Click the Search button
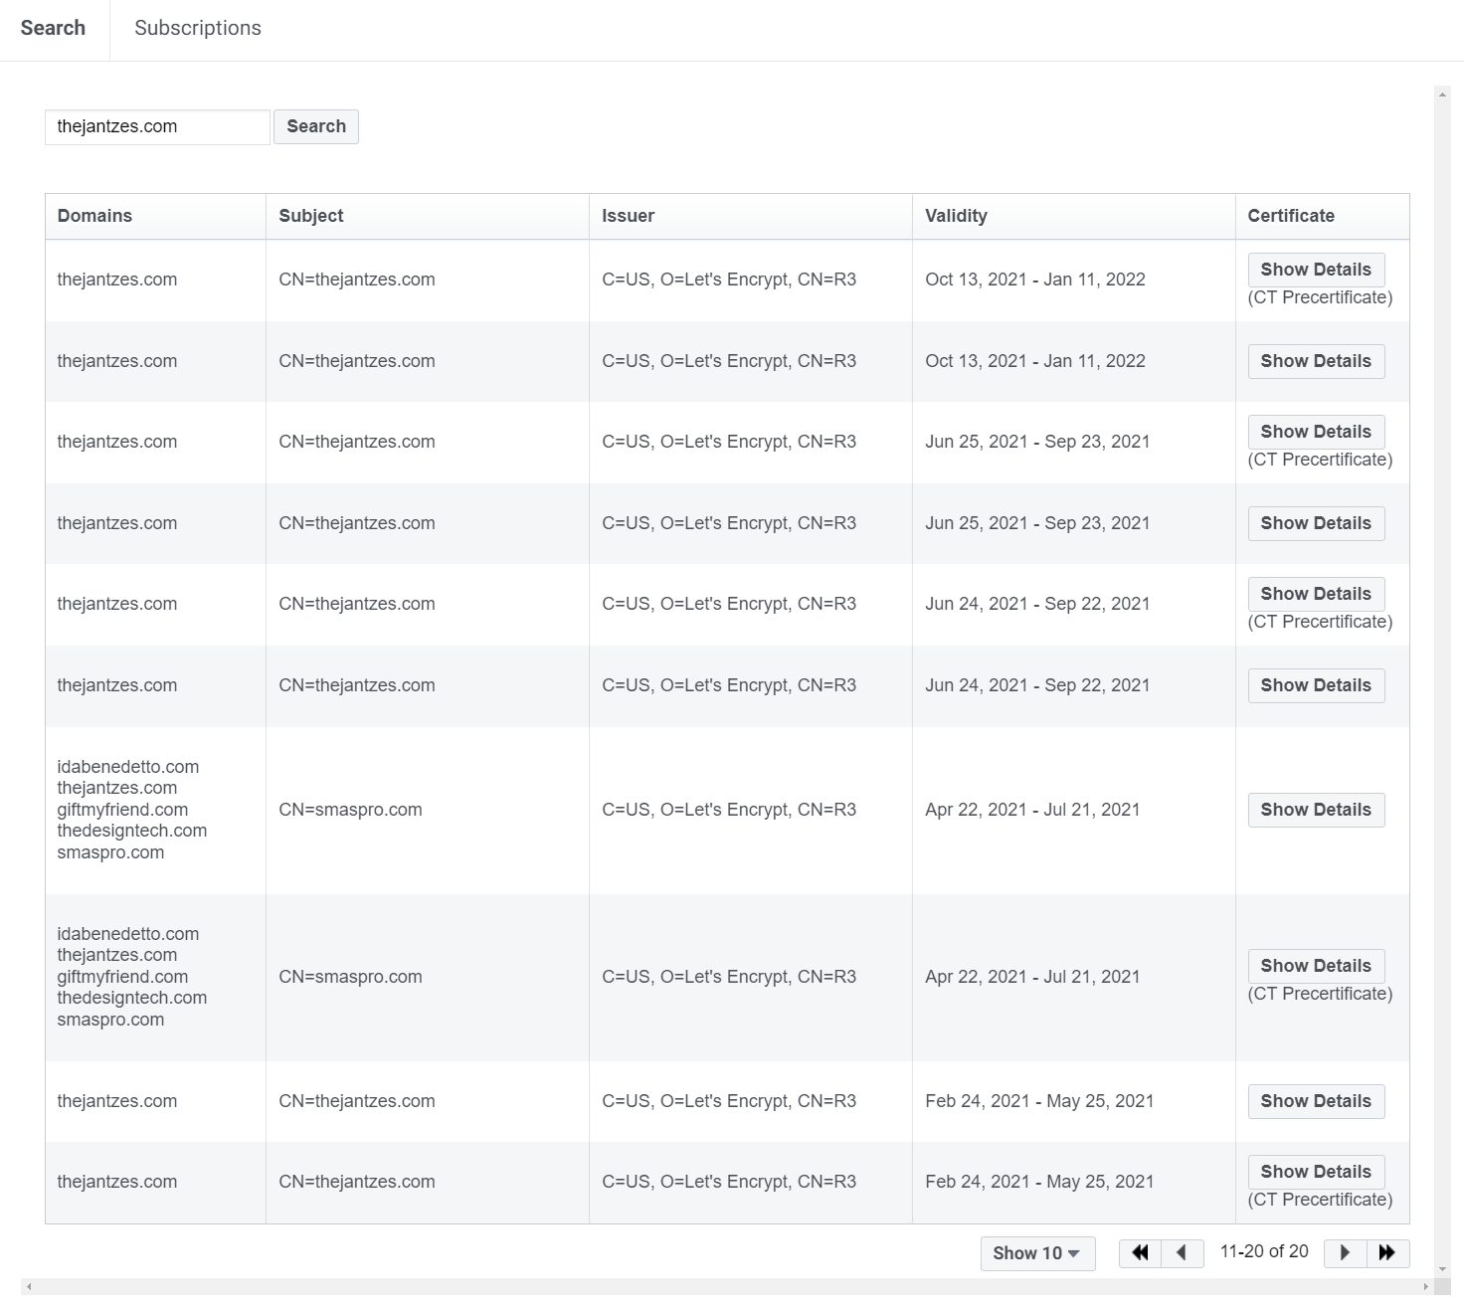Image resolution: width=1464 pixels, height=1312 pixels. (x=316, y=126)
